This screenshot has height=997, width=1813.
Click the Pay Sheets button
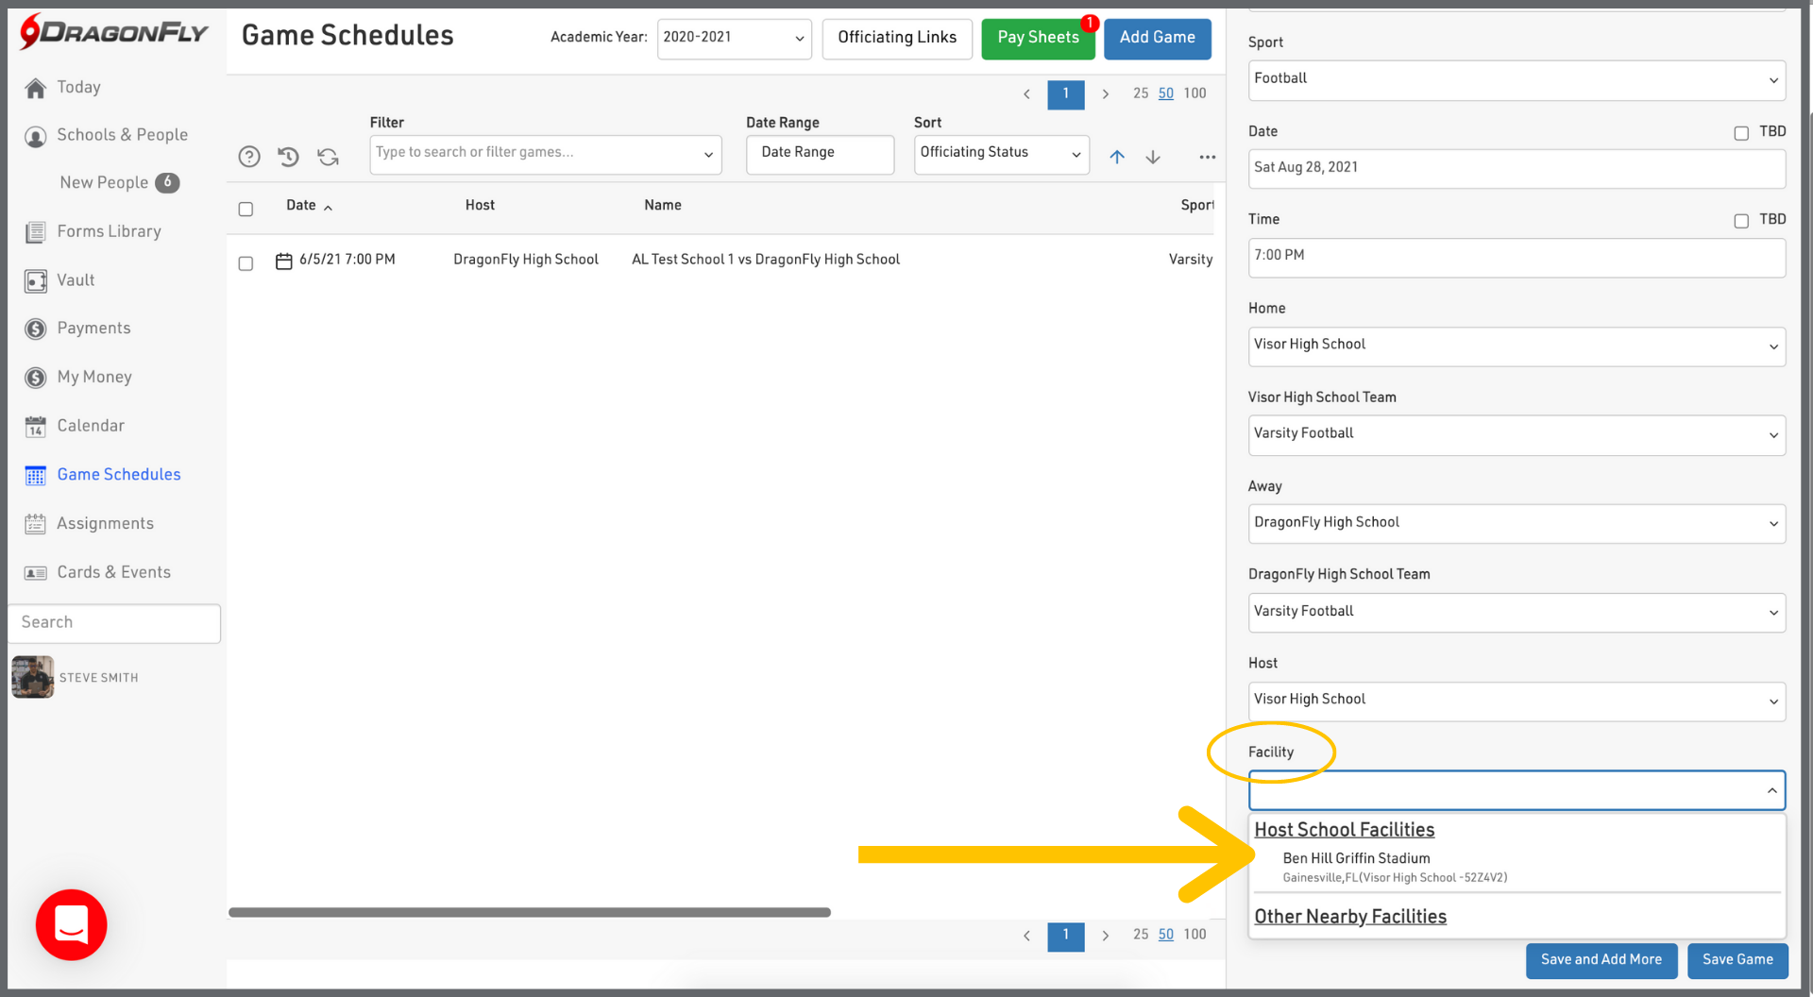coord(1037,38)
